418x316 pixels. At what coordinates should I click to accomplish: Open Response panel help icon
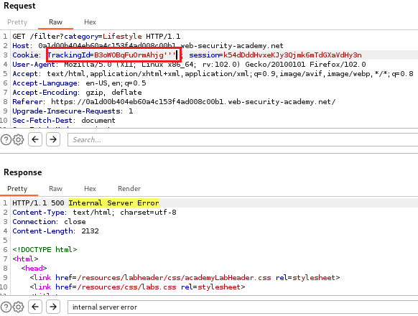point(6,307)
